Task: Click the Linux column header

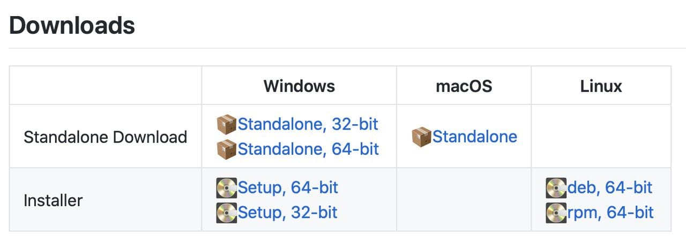Action: pos(601,86)
